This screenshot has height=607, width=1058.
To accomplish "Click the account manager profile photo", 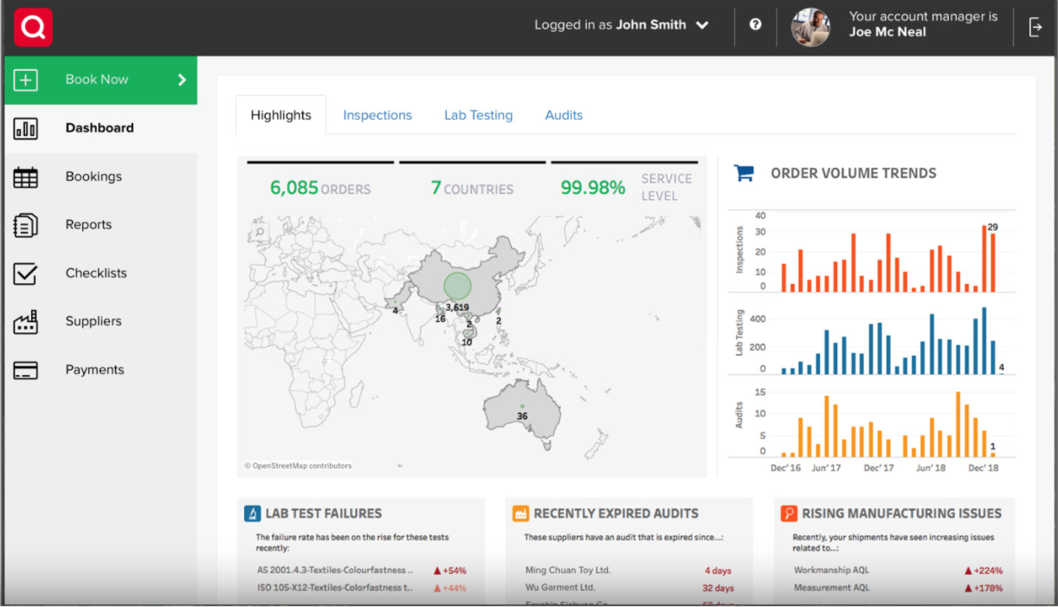I will pos(810,28).
